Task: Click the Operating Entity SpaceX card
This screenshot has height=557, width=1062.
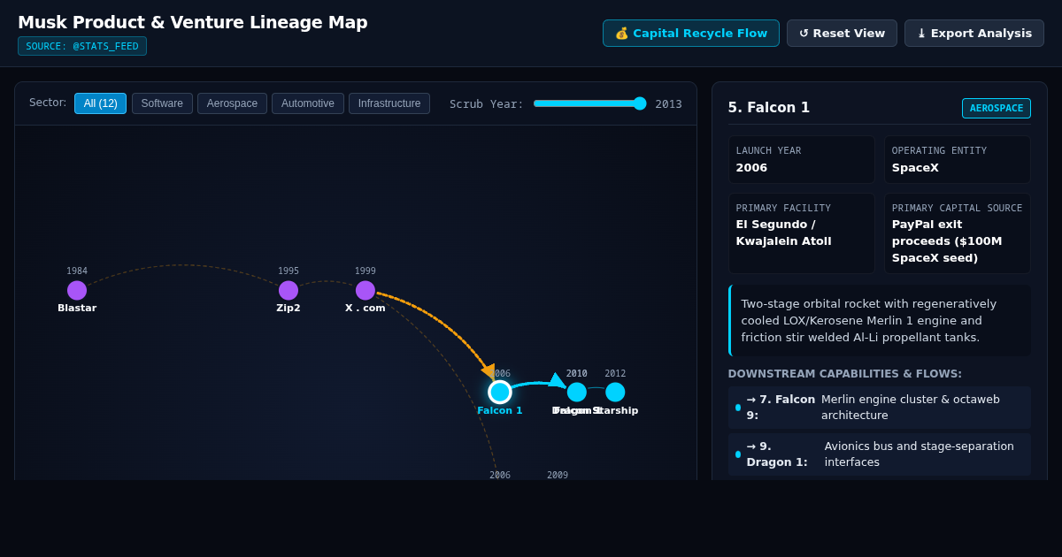Action: (958, 159)
